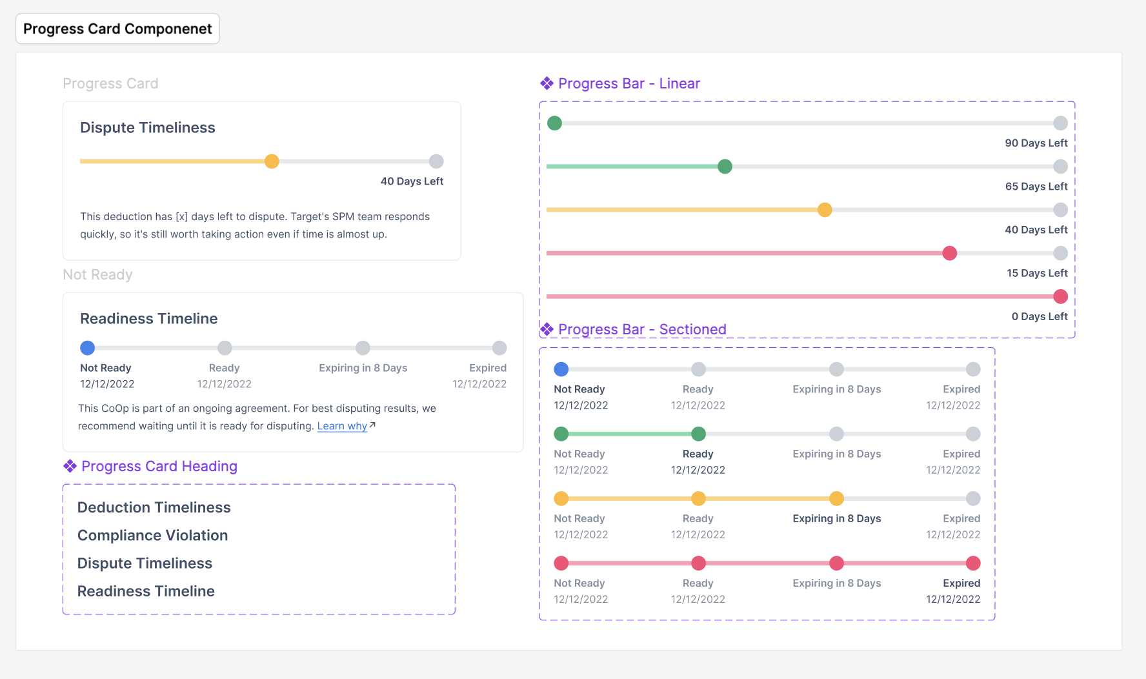The height and width of the screenshot is (679, 1146).
Task: Select Readiness Timeline in the heading variants list
Action: 146,591
